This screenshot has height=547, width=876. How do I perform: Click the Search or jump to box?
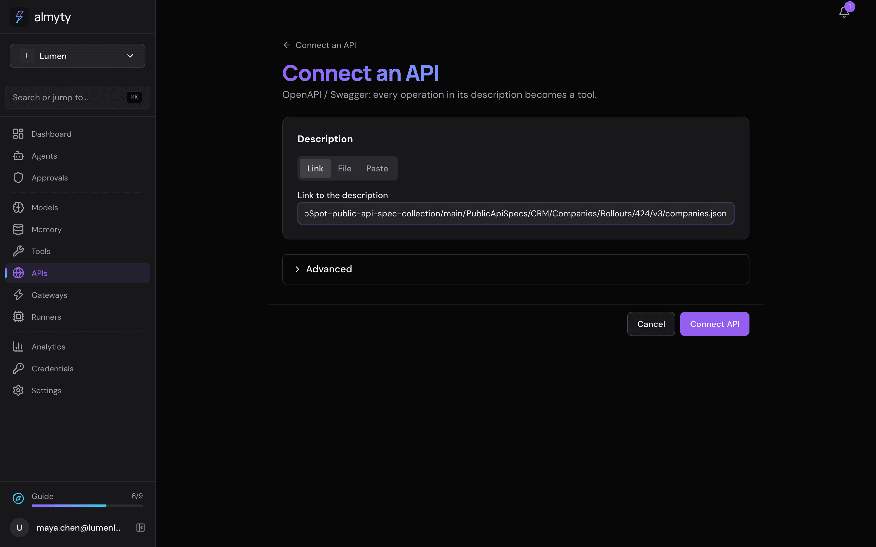(x=78, y=97)
